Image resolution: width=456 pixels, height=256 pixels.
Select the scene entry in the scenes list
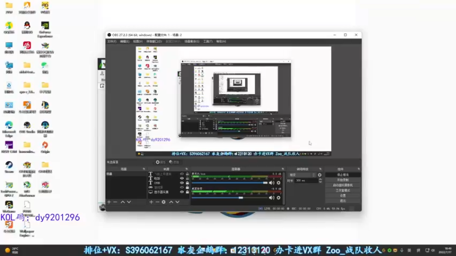(126, 174)
